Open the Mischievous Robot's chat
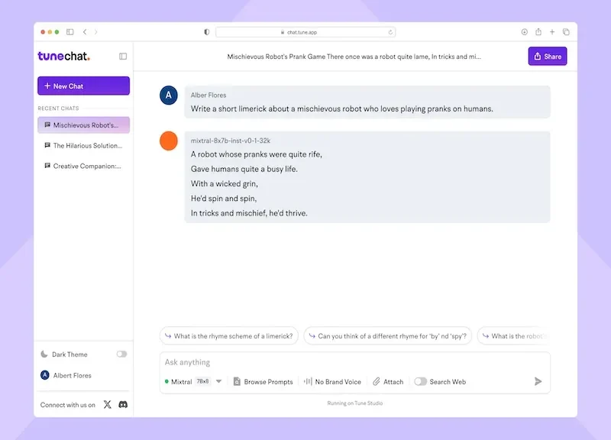611x440 pixels. pos(83,125)
